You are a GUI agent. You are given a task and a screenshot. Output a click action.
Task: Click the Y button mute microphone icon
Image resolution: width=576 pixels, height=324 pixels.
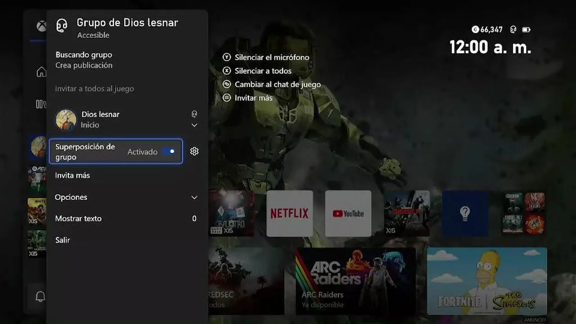pos(227,58)
